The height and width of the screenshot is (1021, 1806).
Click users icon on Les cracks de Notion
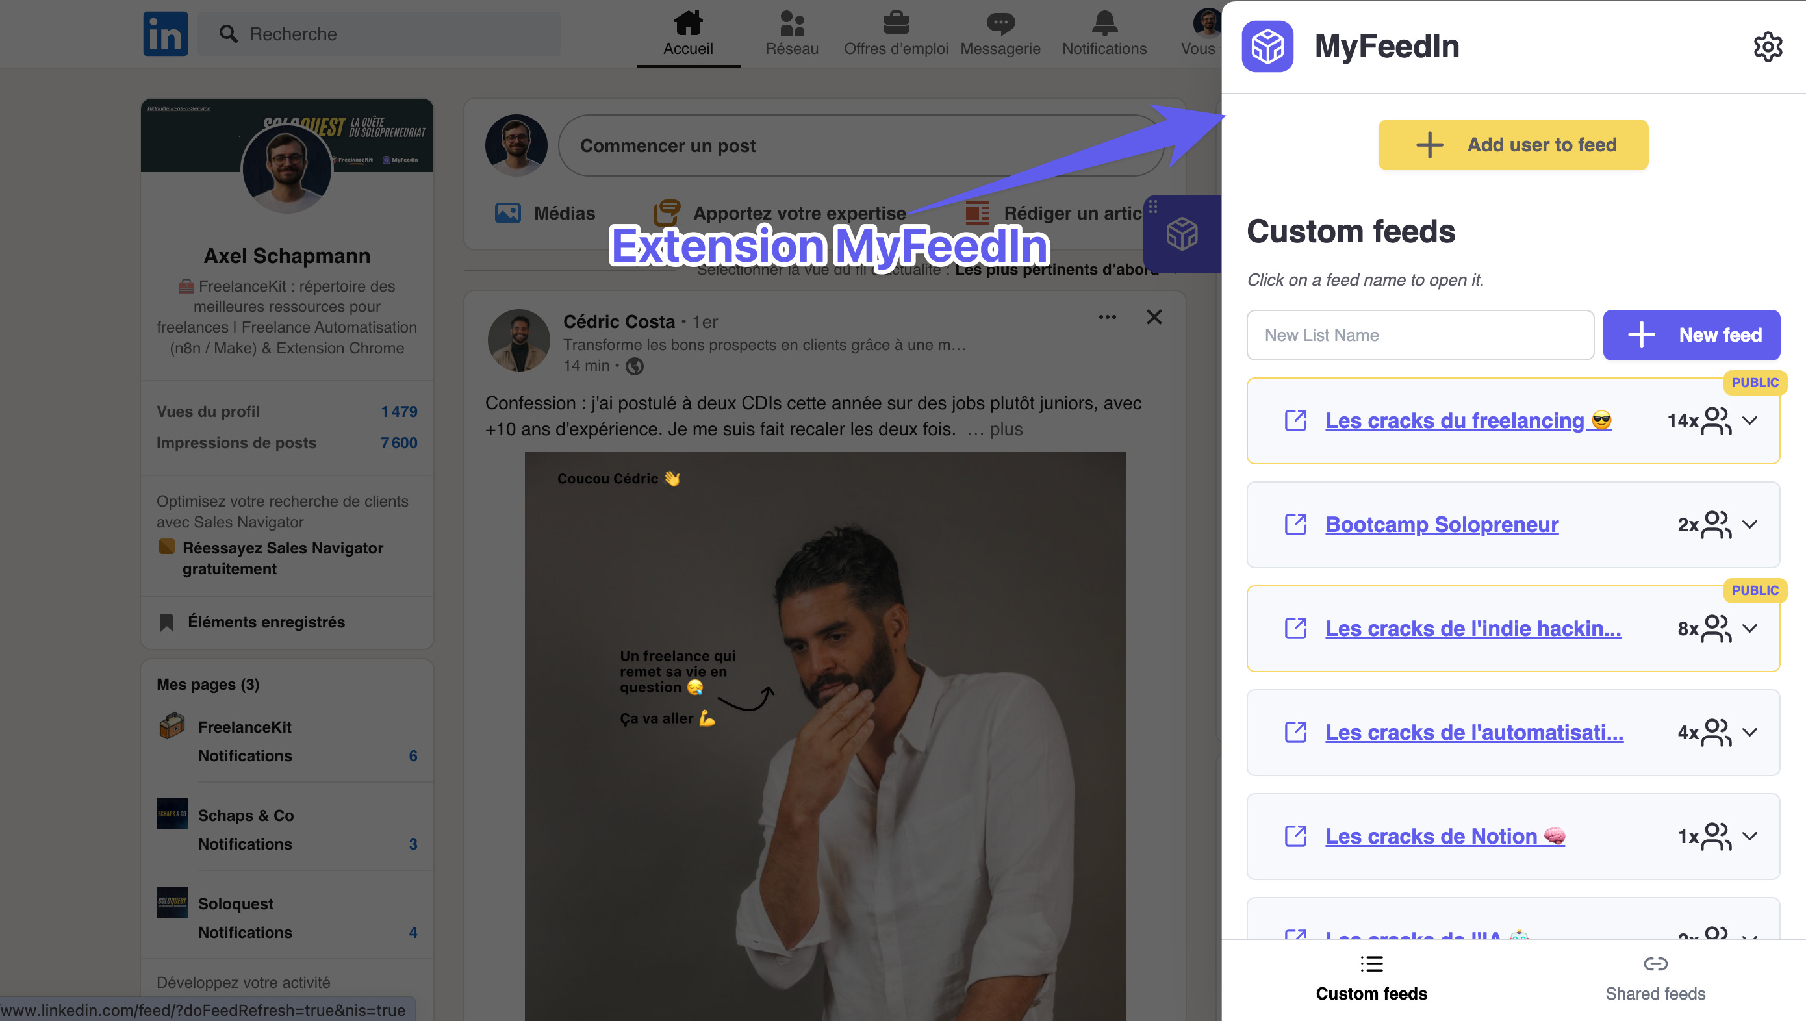(1716, 836)
